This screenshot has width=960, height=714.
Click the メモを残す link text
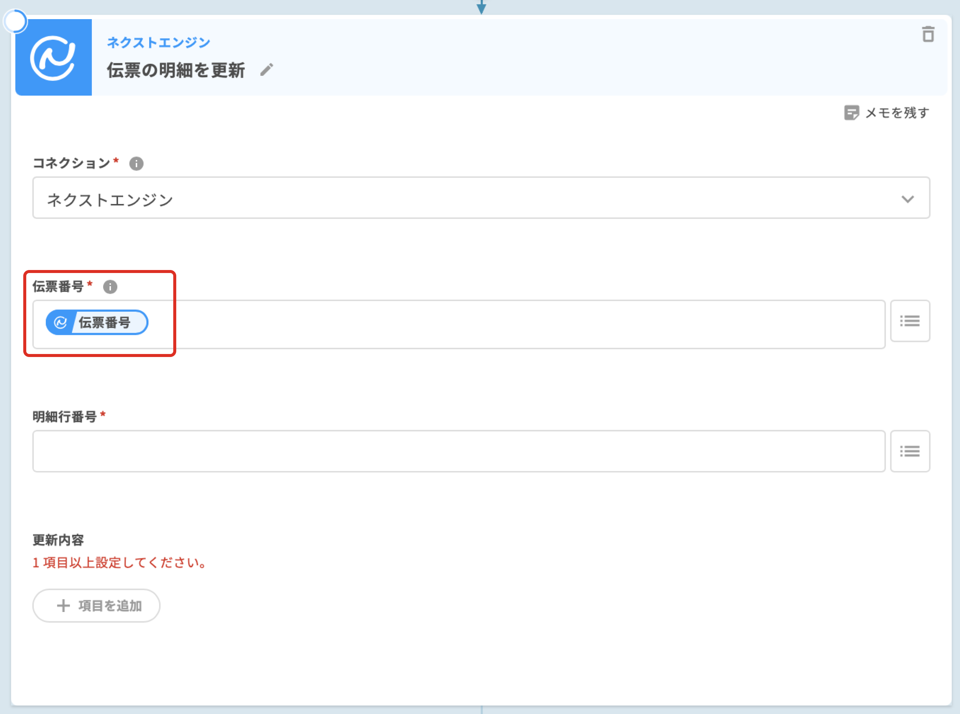pyautogui.click(x=897, y=113)
